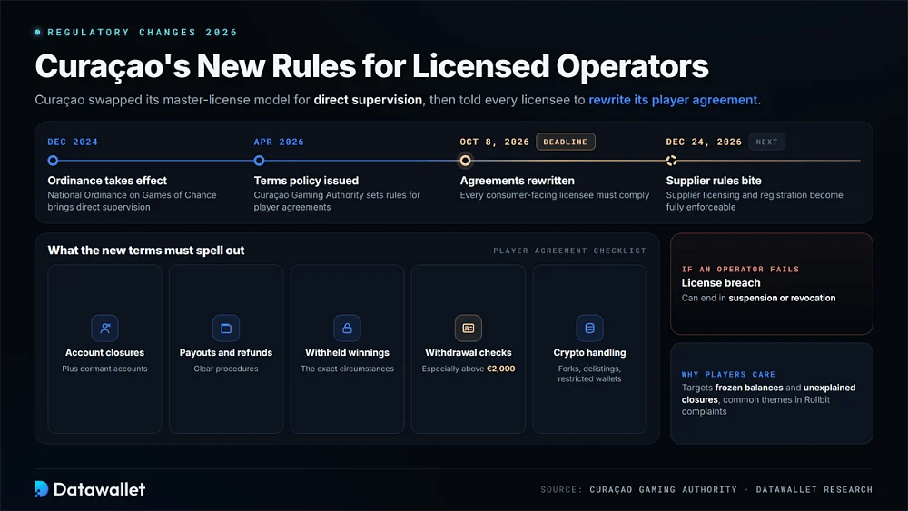Click the teal dot before Regulatory Changes
The width and height of the screenshot is (908, 511).
[x=37, y=33]
